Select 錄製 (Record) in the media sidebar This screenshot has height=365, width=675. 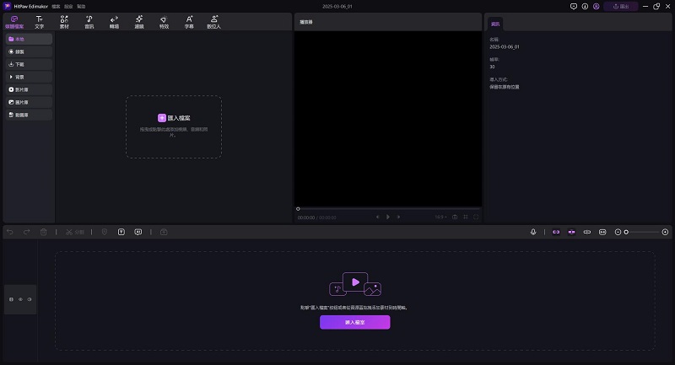coord(28,51)
